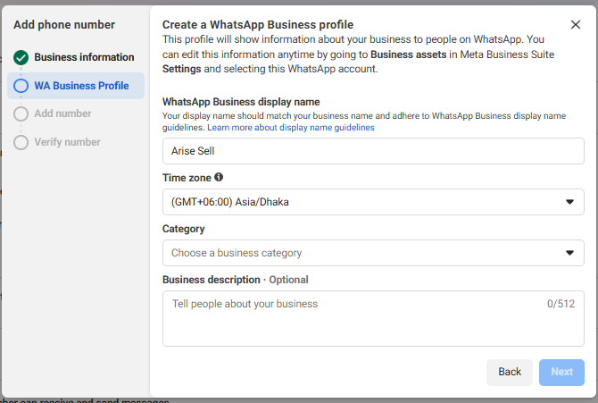
Task: Click the Create a WhatsApp Business profile title
Action: (x=258, y=25)
